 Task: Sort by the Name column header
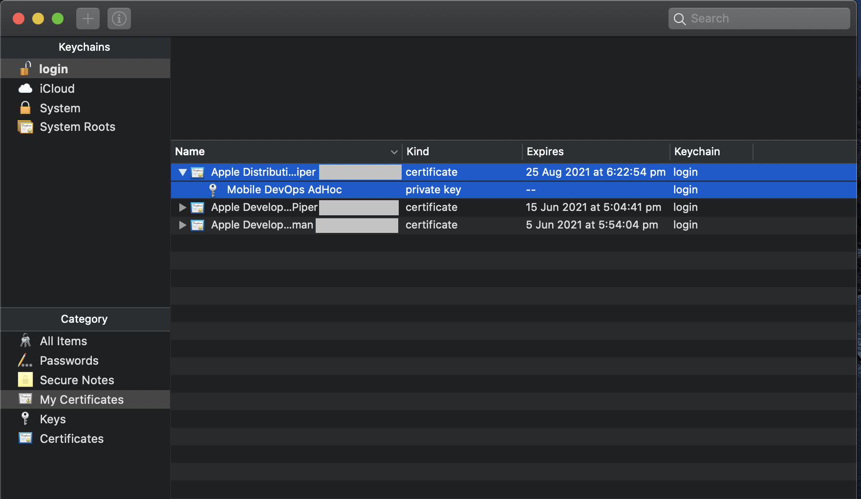286,152
